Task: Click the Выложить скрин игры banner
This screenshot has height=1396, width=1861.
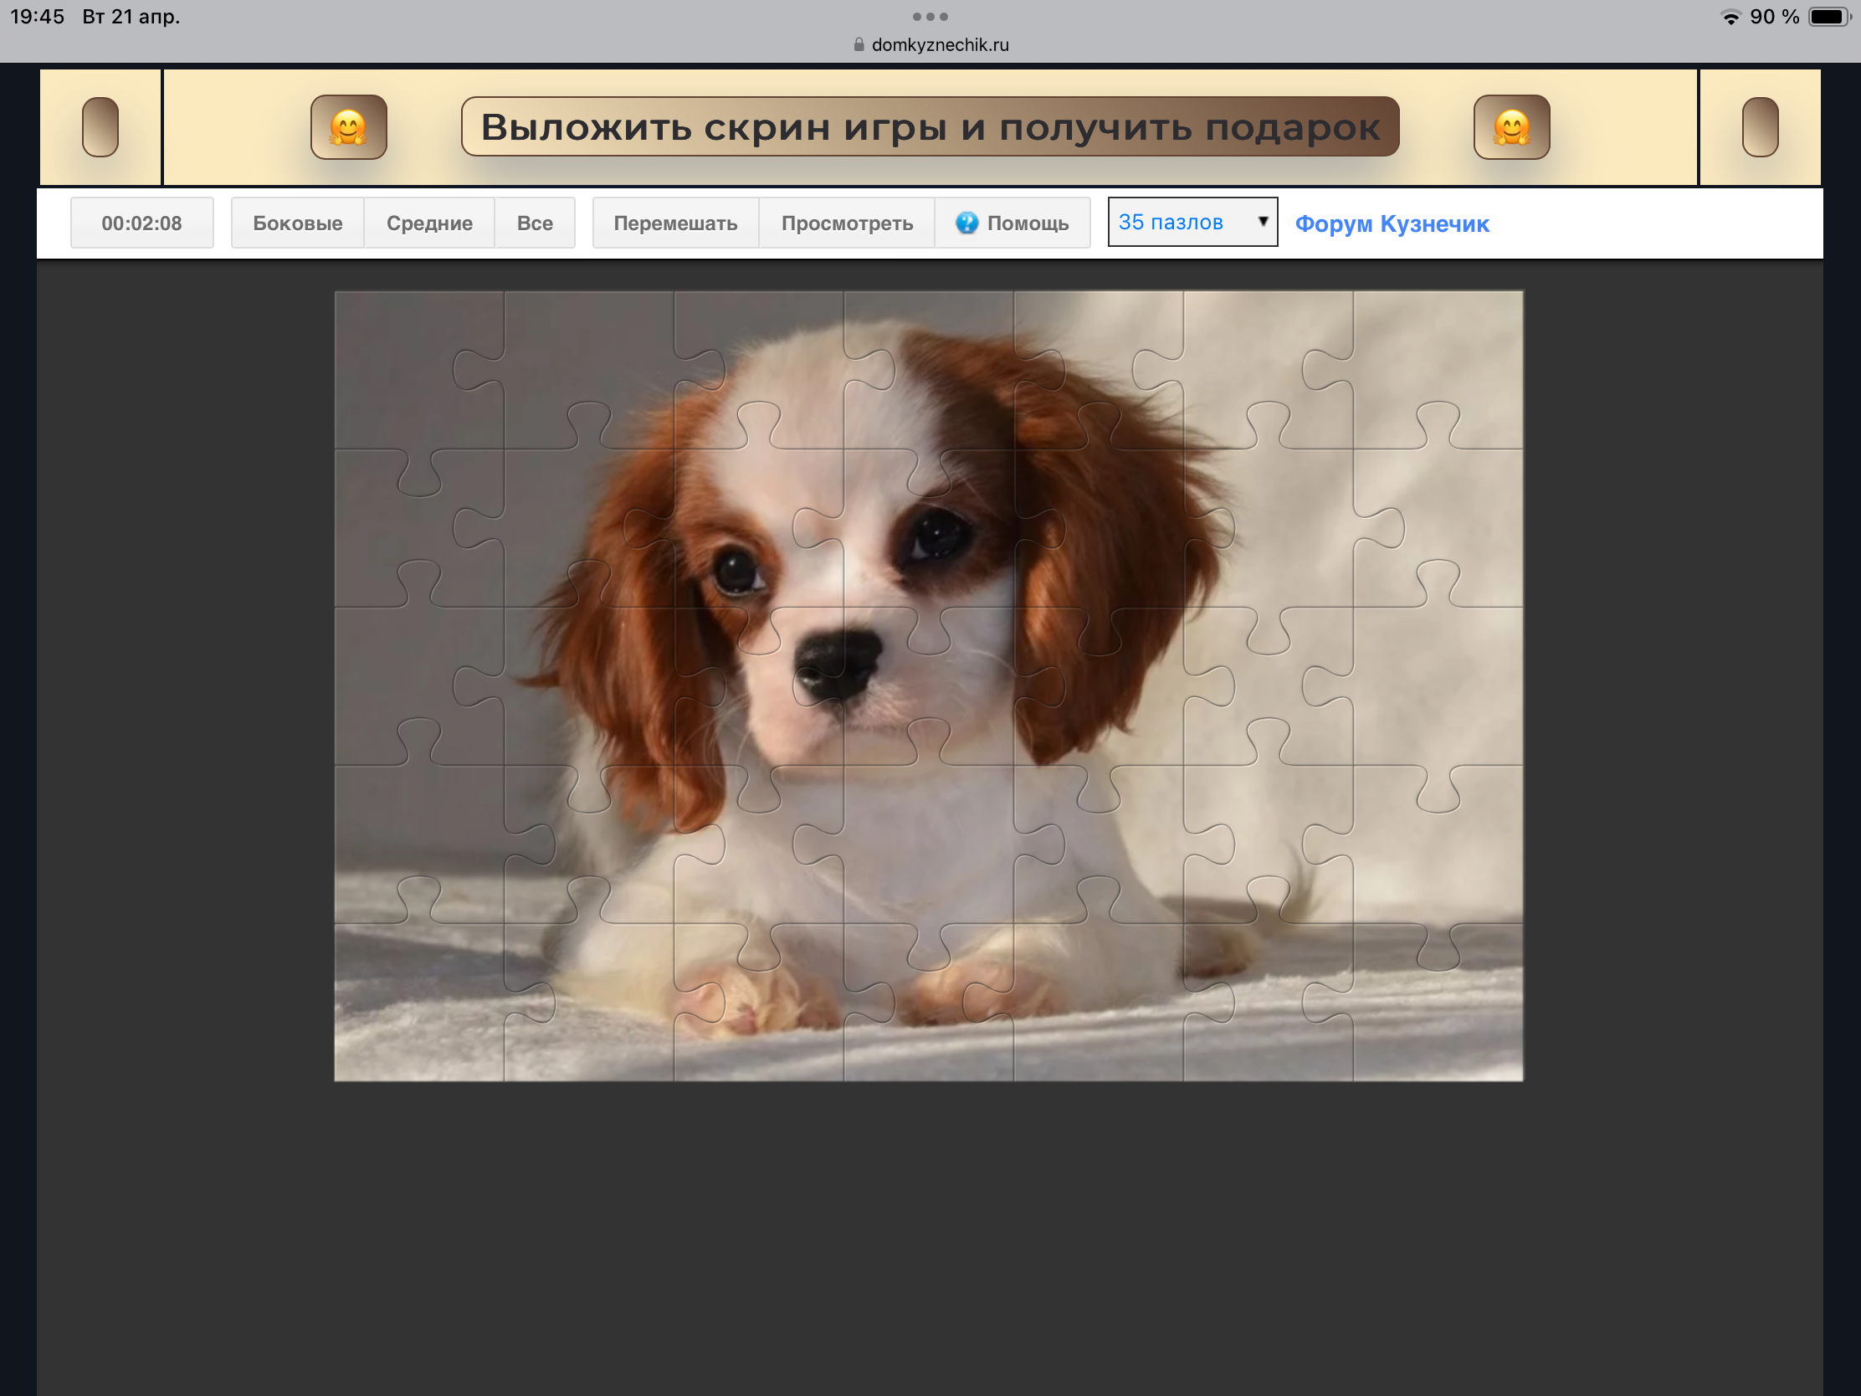Action: 930,127
